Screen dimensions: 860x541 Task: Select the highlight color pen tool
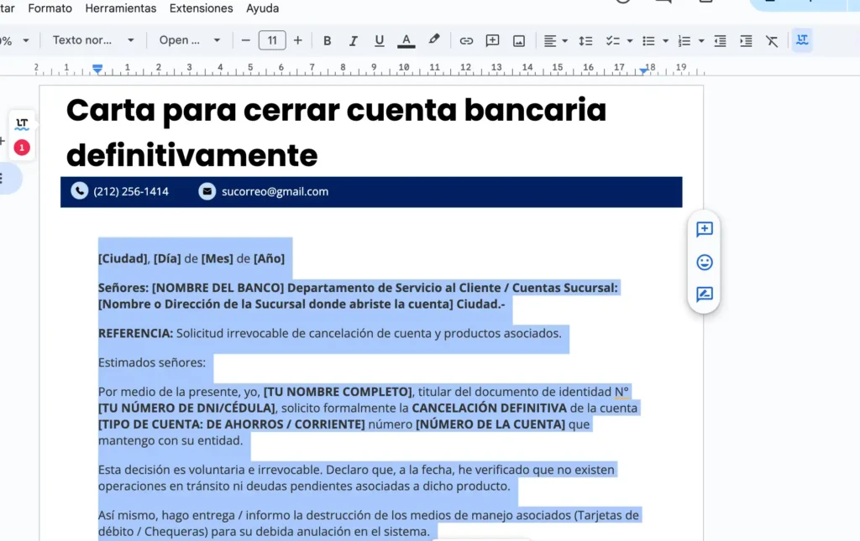(x=433, y=39)
